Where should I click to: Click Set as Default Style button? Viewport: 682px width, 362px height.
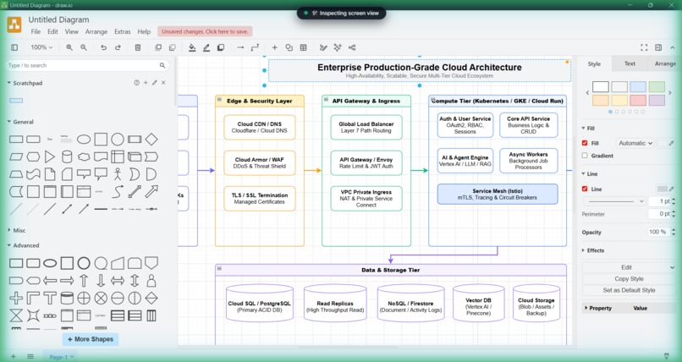point(629,290)
